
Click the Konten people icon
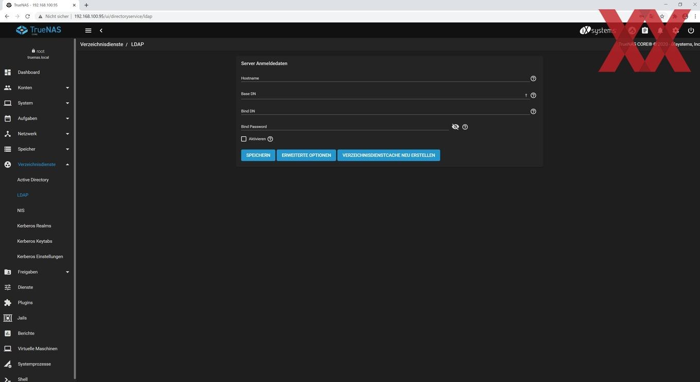click(8, 88)
